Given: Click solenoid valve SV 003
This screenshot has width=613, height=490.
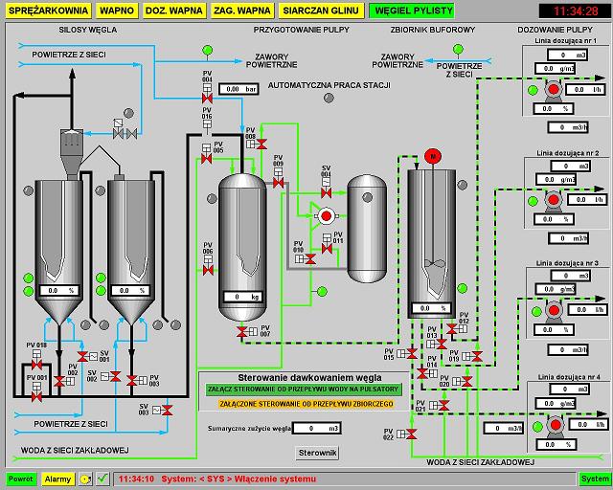Looking at the screenshot, I should 167,411.
